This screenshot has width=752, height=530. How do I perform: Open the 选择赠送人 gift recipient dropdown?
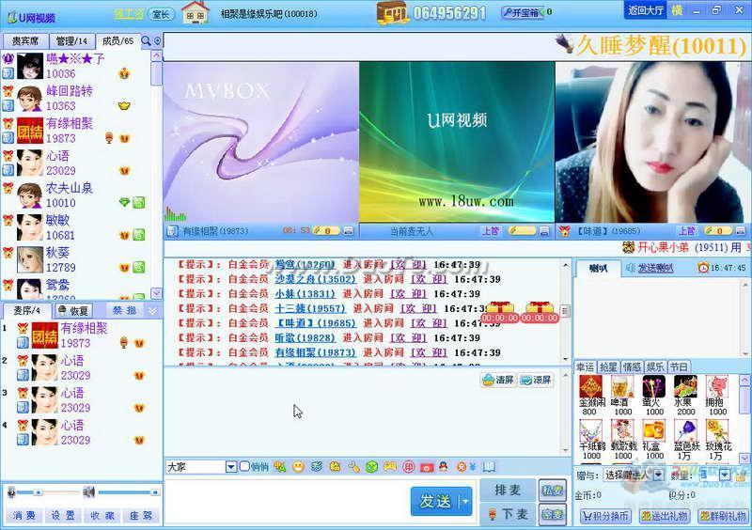(x=659, y=475)
